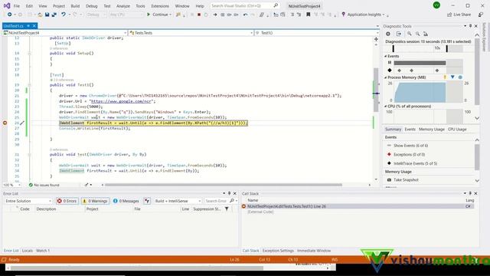Open the Test menu
This screenshot has height=276, width=490.
pyautogui.click(x=107, y=6)
